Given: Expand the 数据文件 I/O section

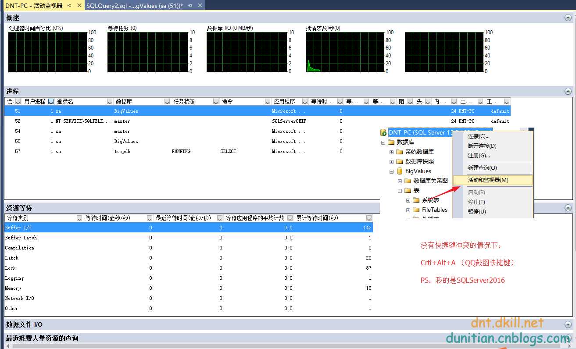Looking at the screenshot, I should click(x=568, y=324).
